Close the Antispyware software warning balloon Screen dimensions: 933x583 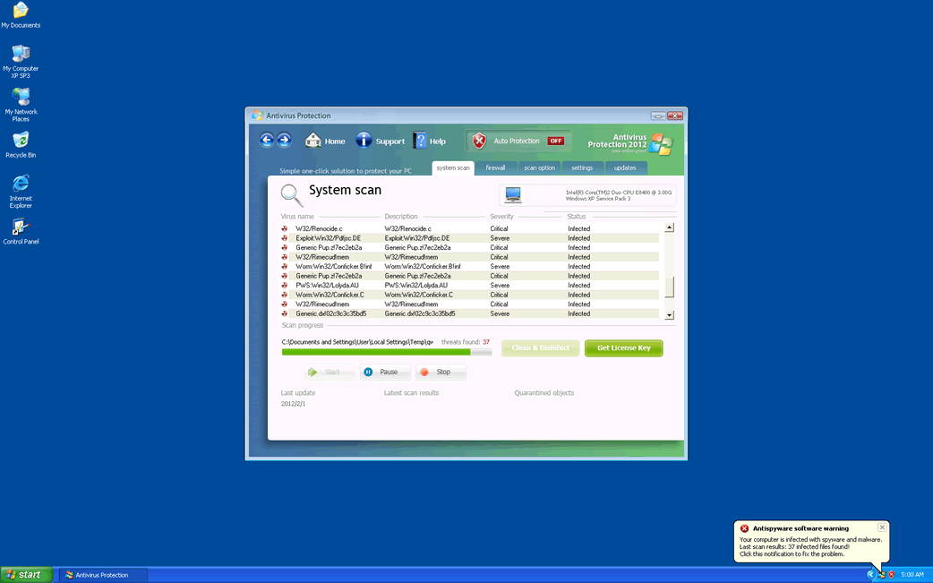[882, 527]
